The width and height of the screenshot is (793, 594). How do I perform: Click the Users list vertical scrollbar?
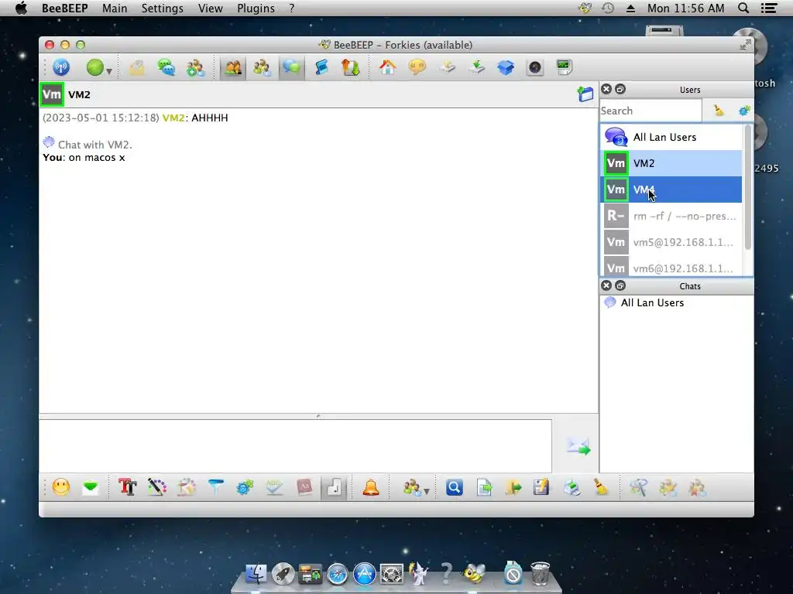tap(747, 187)
